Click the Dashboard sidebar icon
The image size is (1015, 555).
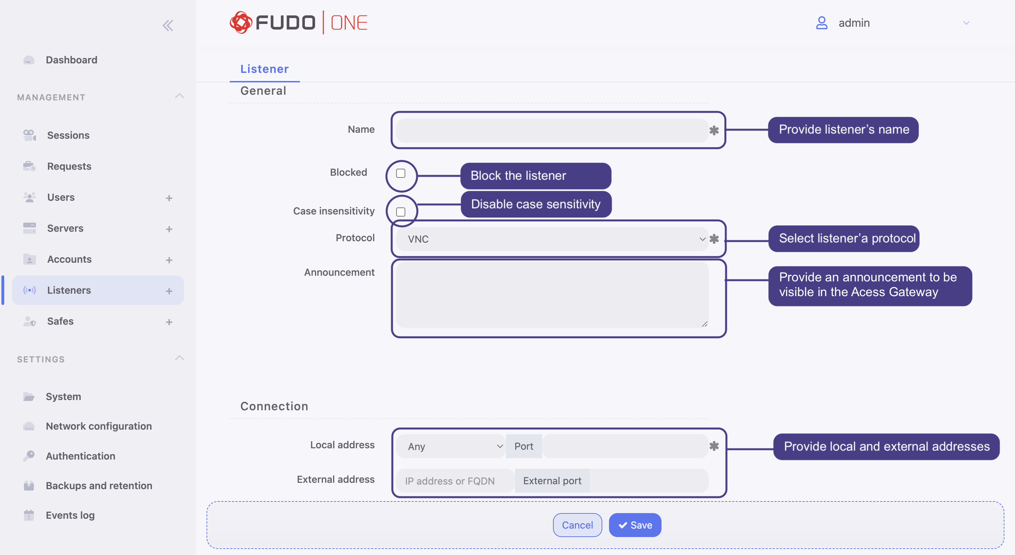click(29, 60)
